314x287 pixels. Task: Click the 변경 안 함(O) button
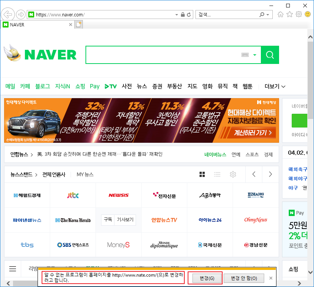(x=244, y=278)
